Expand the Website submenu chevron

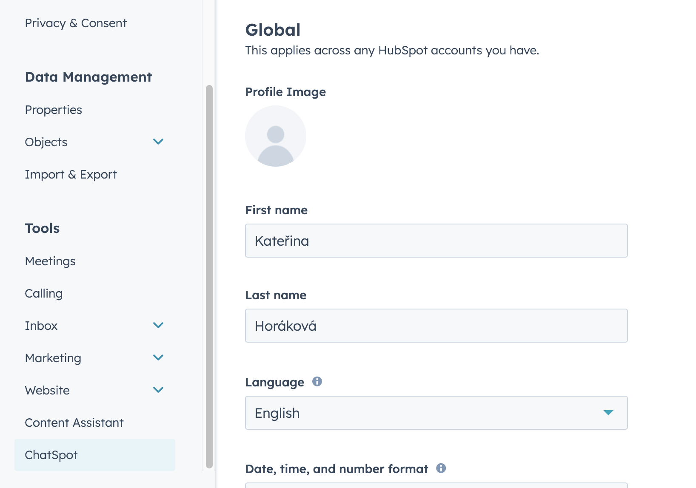point(158,390)
